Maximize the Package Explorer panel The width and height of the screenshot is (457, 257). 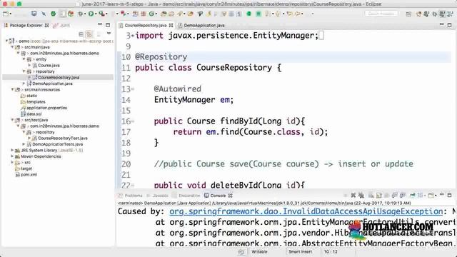click(x=108, y=25)
